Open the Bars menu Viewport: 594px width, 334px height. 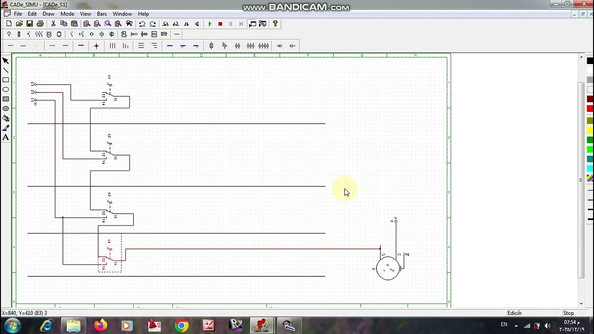[102, 14]
